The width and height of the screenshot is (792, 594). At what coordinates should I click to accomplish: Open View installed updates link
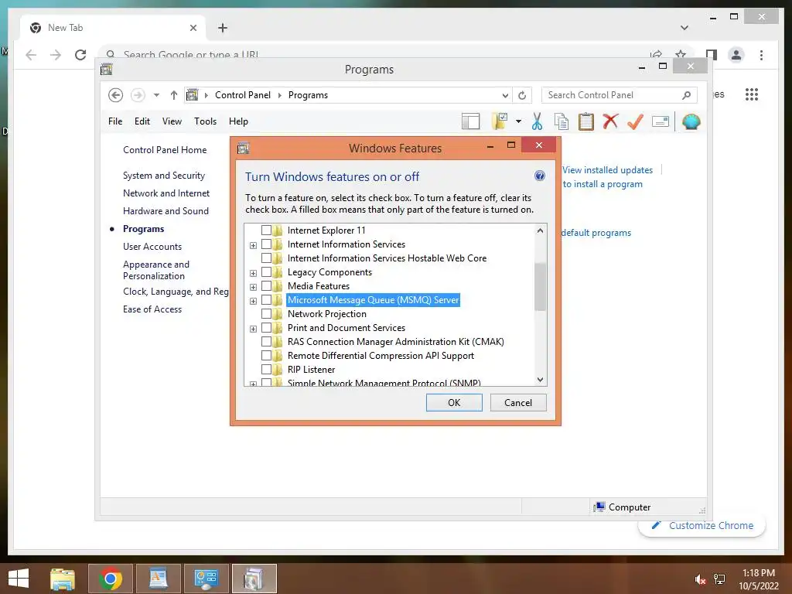(x=608, y=170)
